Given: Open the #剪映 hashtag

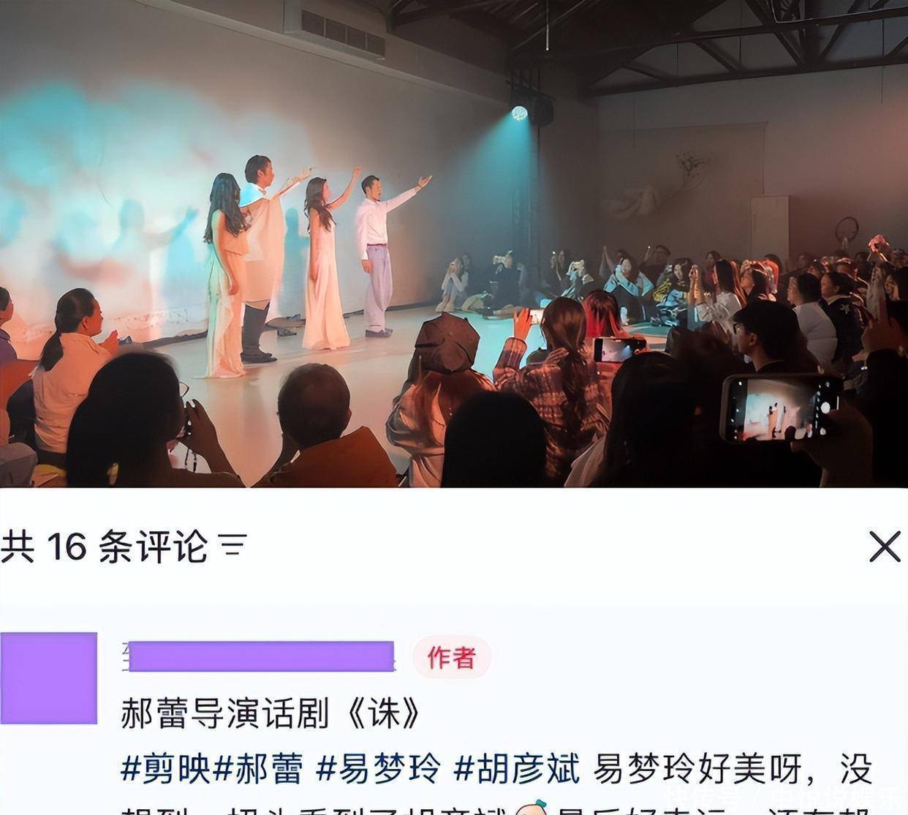Looking at the screenshot, I should 165,769.
